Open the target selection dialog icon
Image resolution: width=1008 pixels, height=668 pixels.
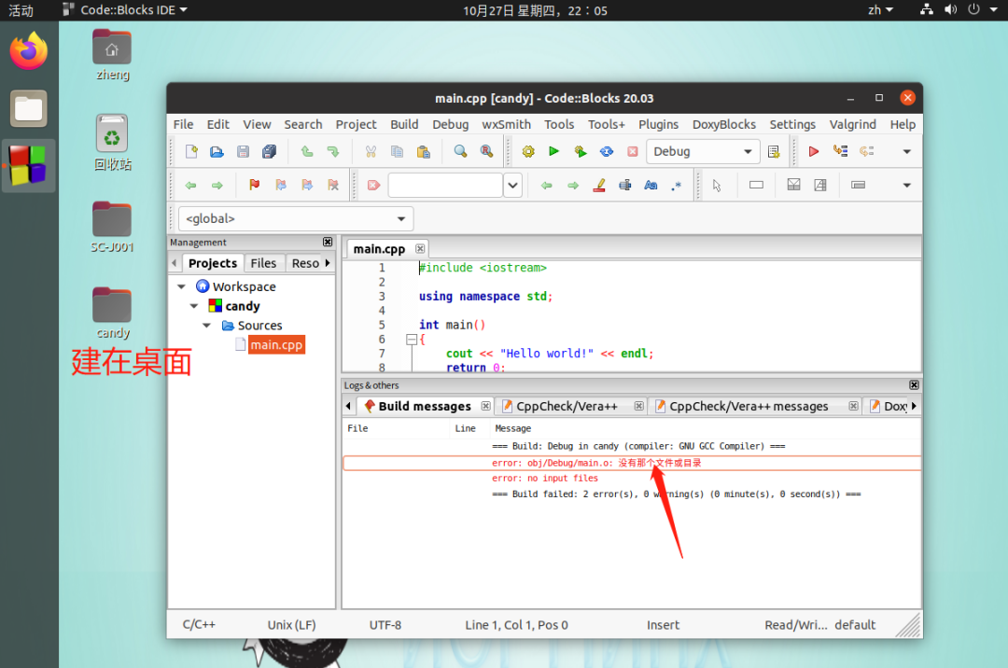pyautogui.click(x=774, y=151)
